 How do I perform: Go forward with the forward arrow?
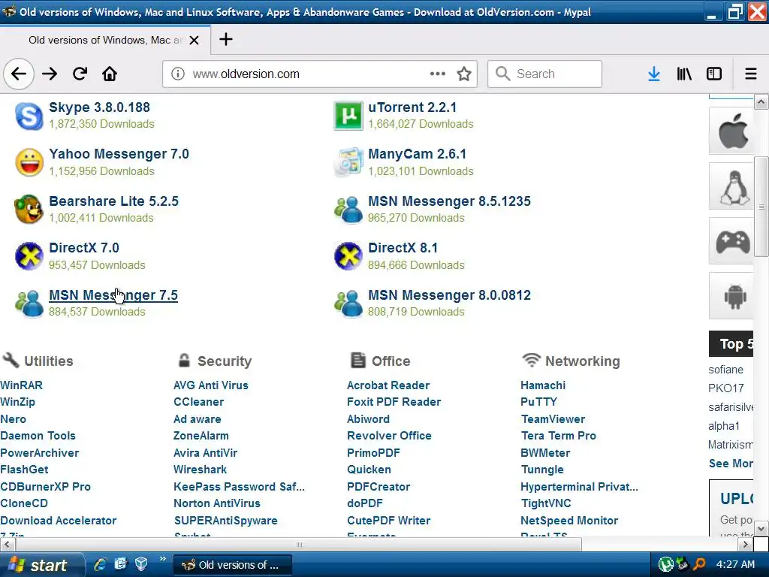click(50, 74)
